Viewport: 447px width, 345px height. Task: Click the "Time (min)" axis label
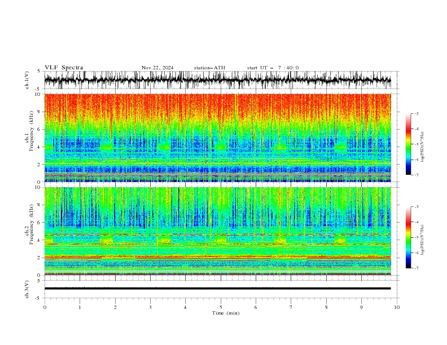[226, 313]
